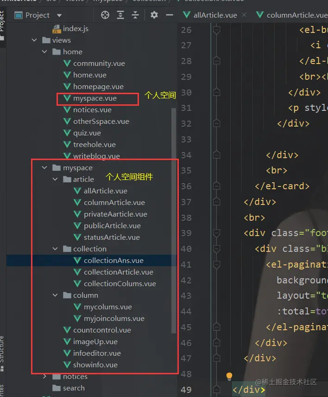
Task: Toggle code fold at line 26
Action: (x=216, y=30)
